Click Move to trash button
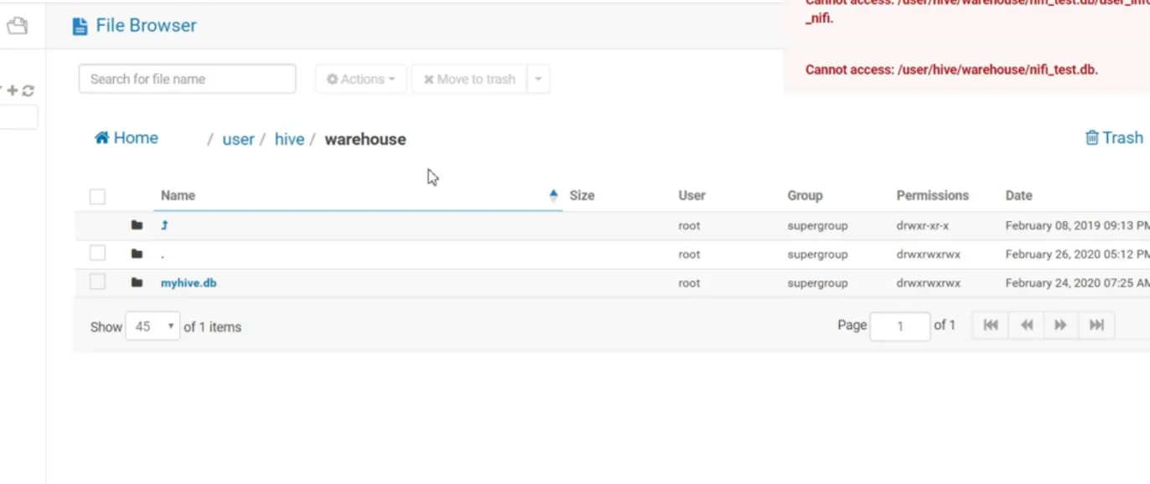 pyautogui.click(x=469, y=79)
